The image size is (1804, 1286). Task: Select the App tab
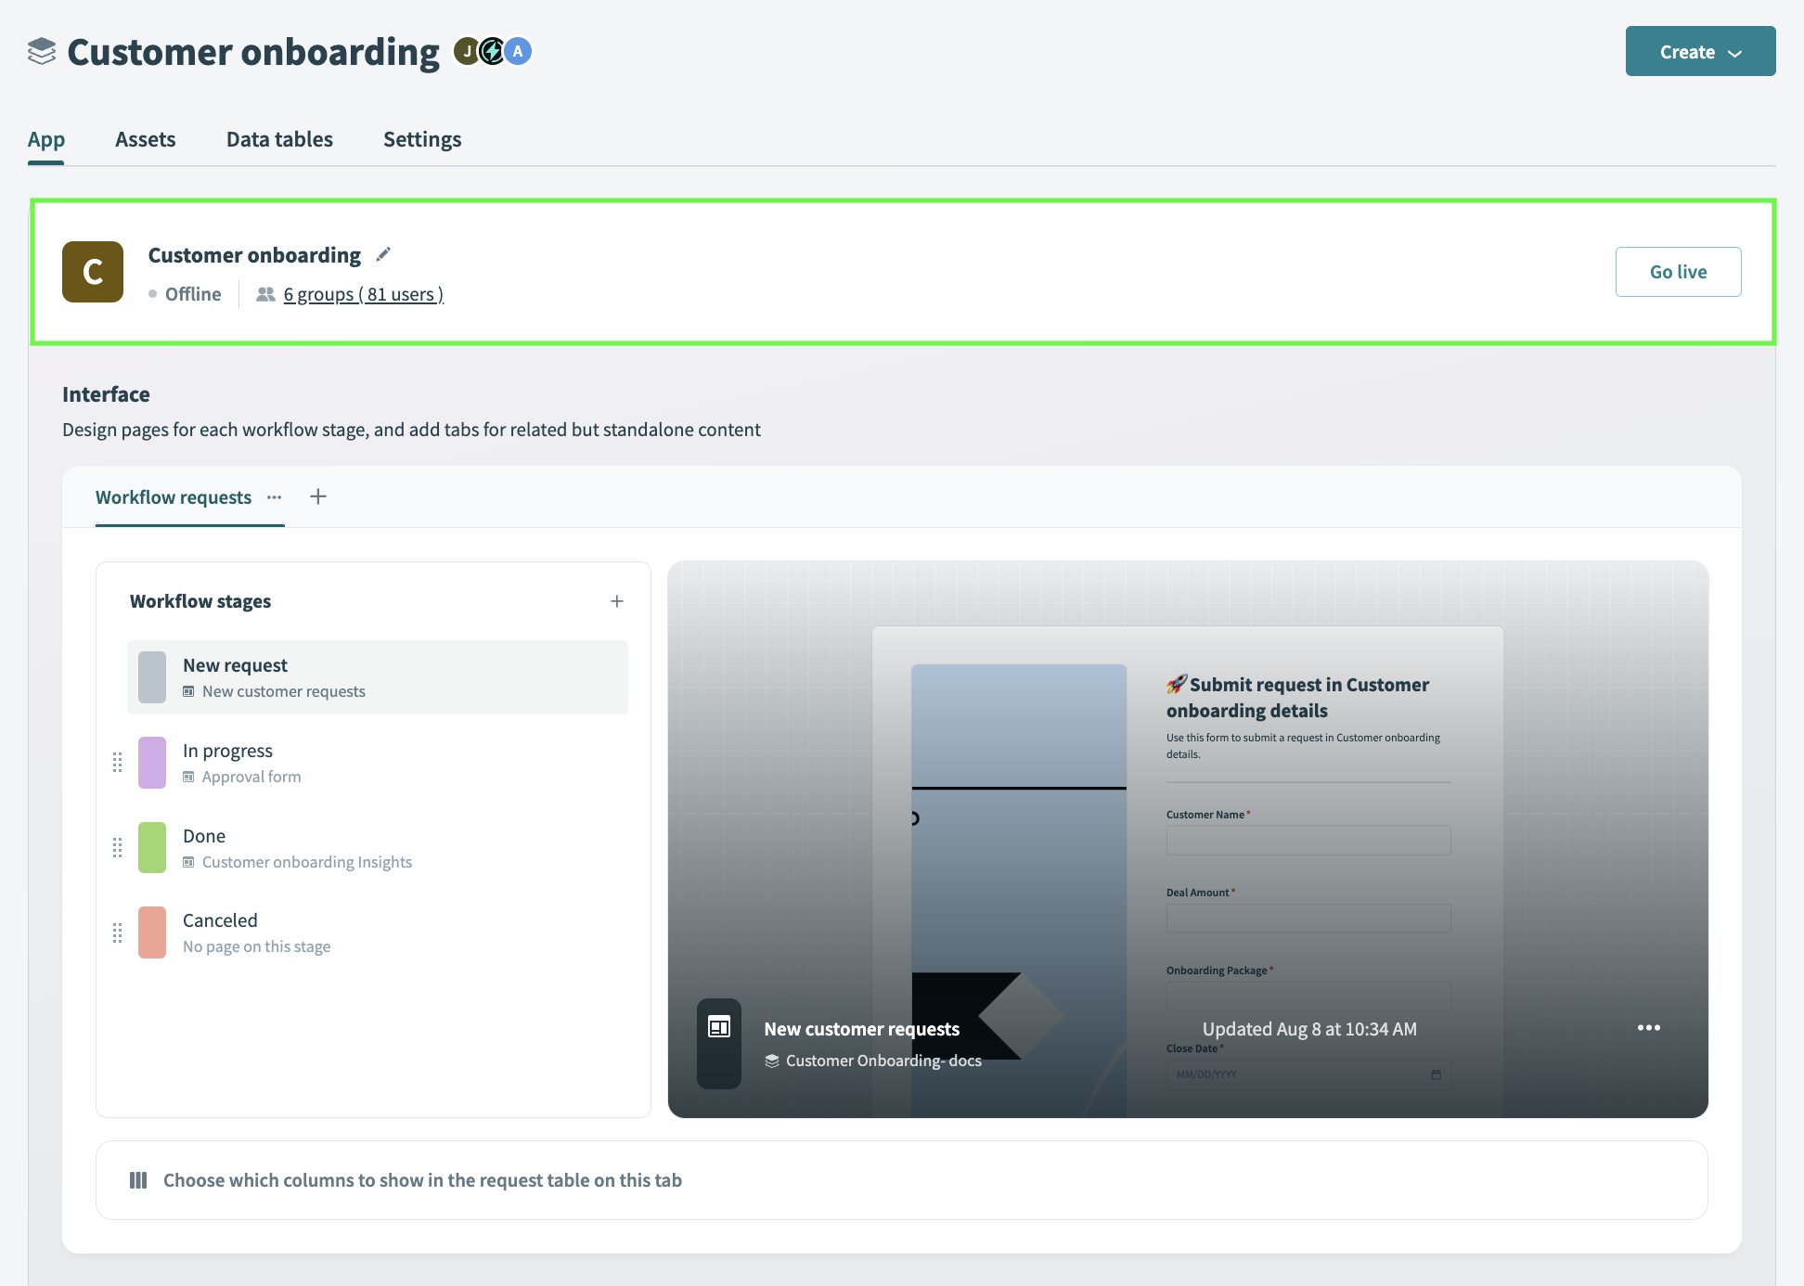pyautogui.click(x=46, y=137)
